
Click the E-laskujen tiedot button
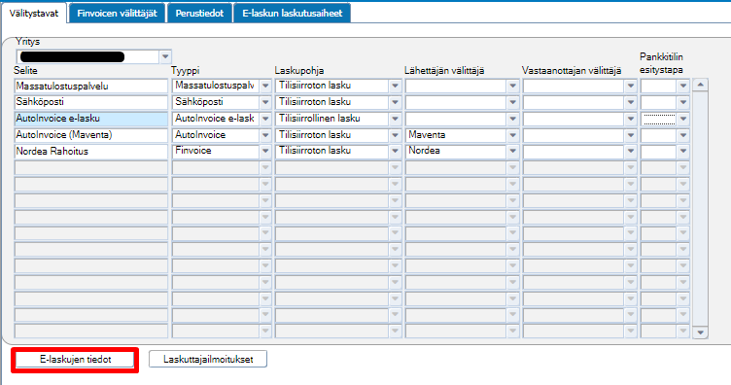[x=75, y=360]
